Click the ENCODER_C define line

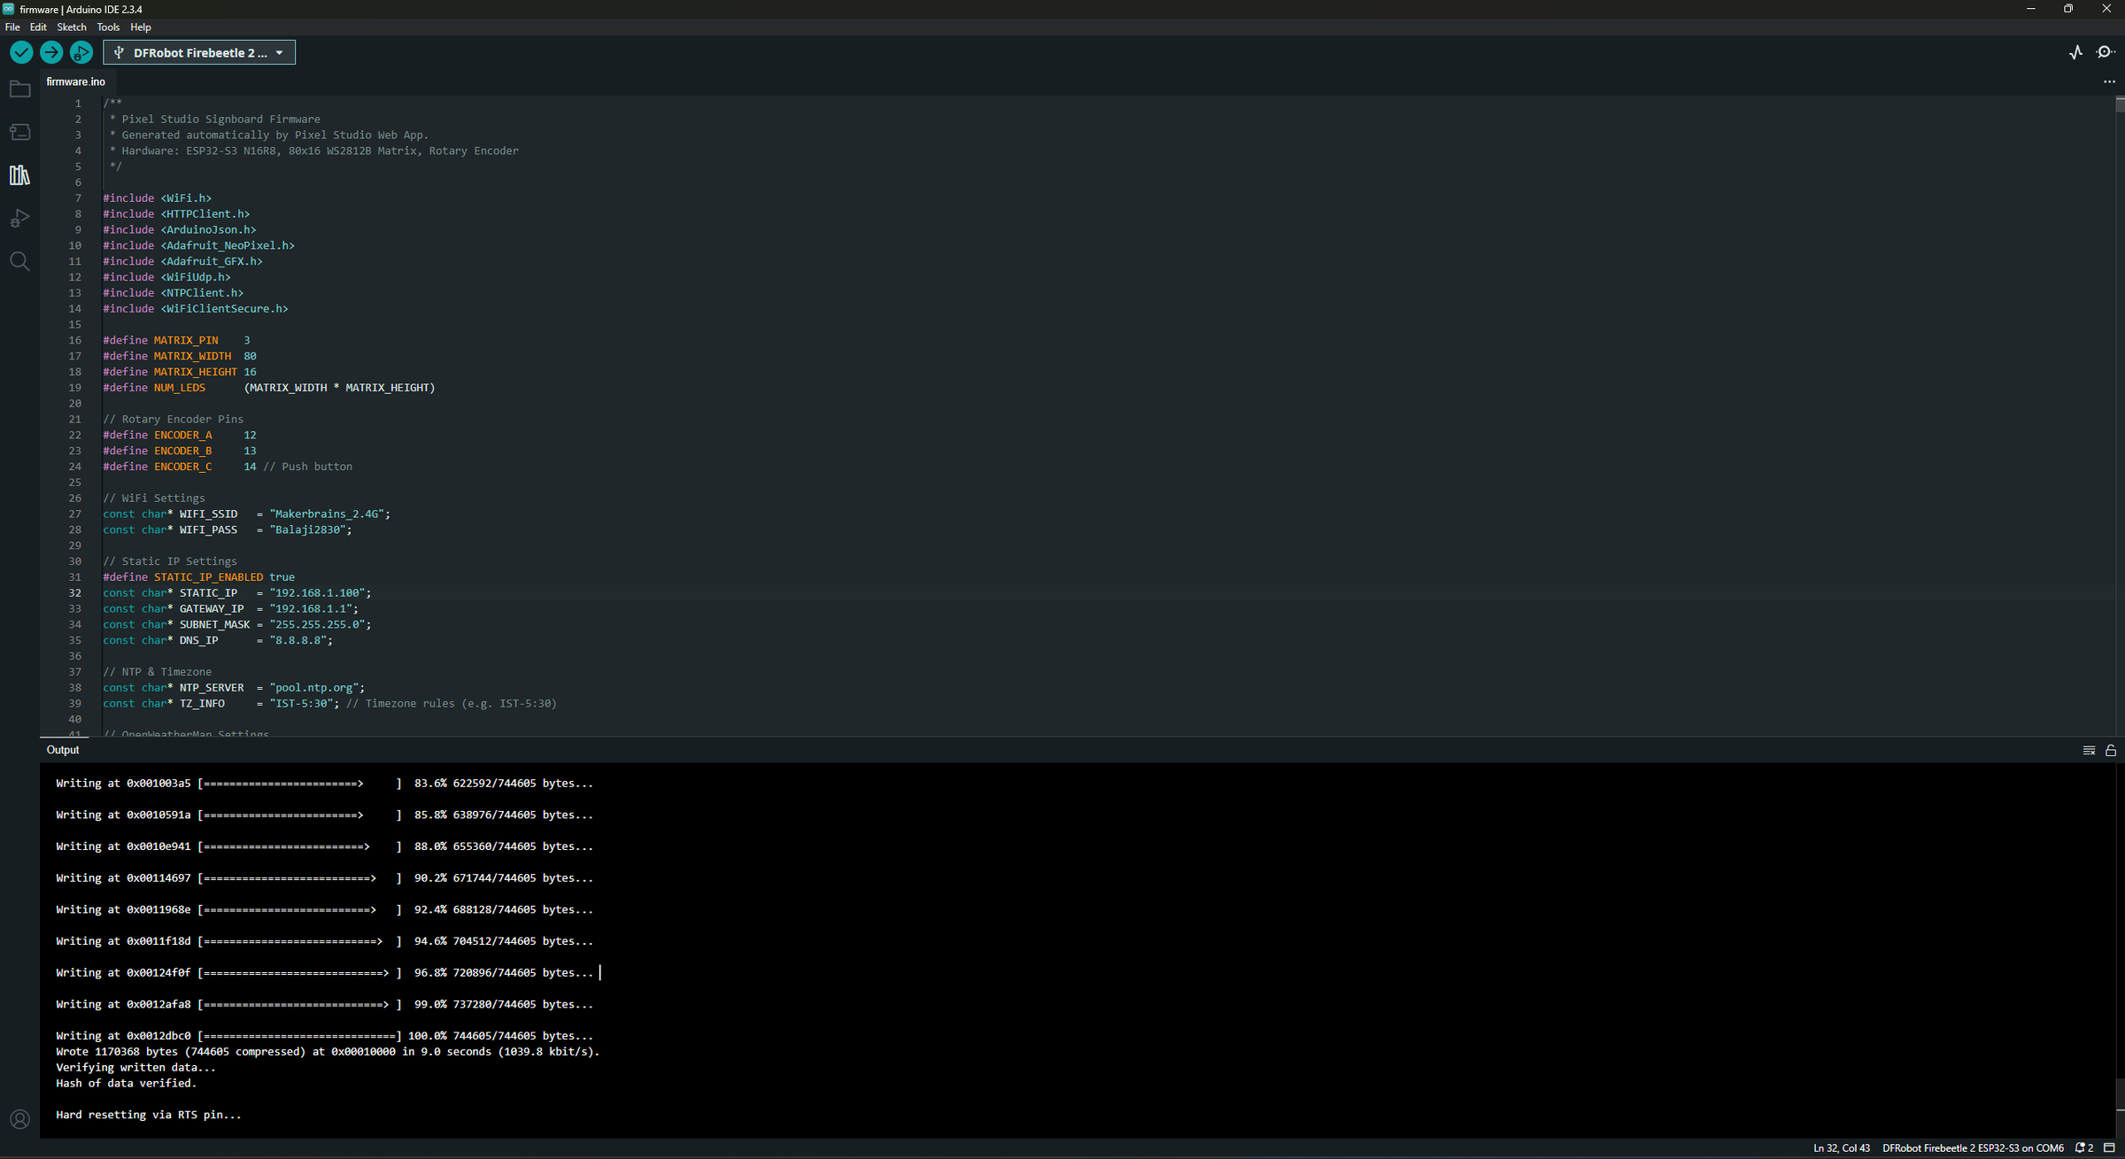click(228, 467)
